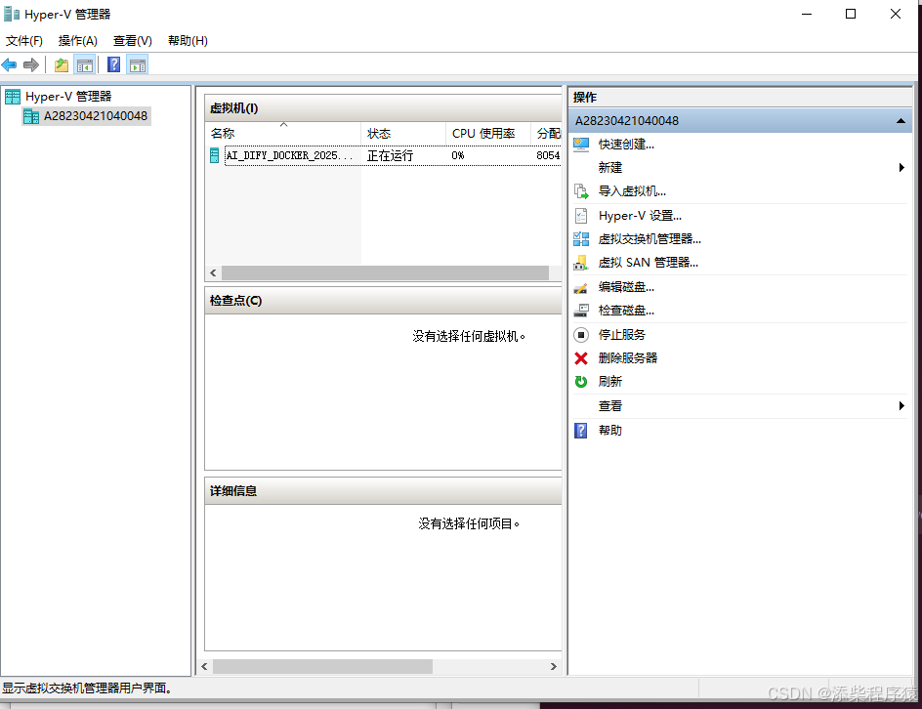
Task: Click the 检查磁盘 icon
Action: click(x=581, y=311)
